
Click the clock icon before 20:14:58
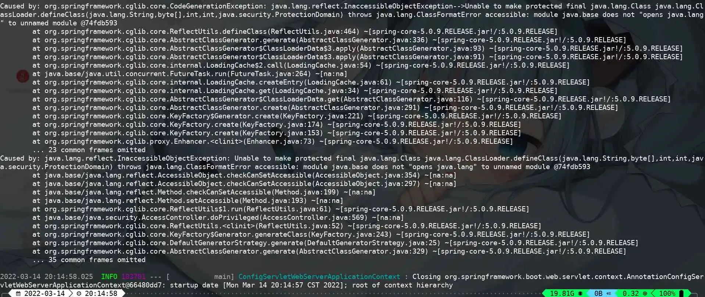click(x=79, y=293)
